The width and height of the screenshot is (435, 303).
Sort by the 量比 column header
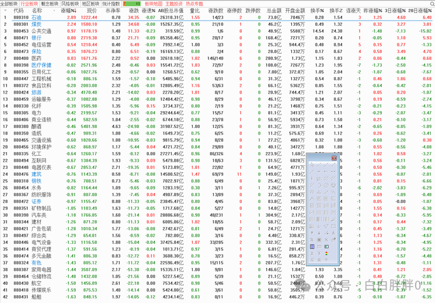click(195, 10)
